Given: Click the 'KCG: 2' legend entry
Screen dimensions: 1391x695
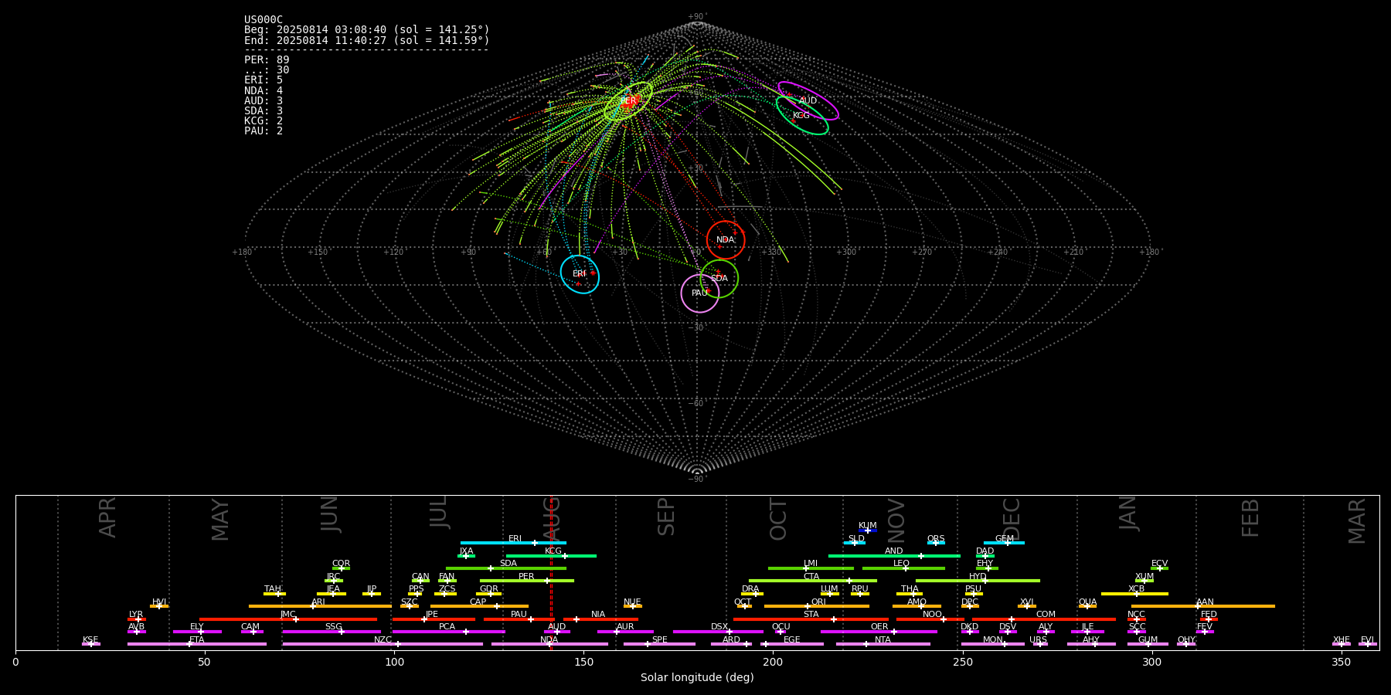Looking at the screenshot, I should (264, 120).
